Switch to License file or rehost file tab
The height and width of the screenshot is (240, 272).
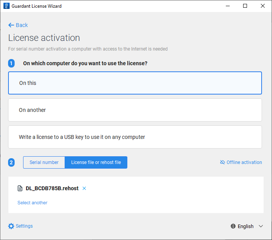96,162
